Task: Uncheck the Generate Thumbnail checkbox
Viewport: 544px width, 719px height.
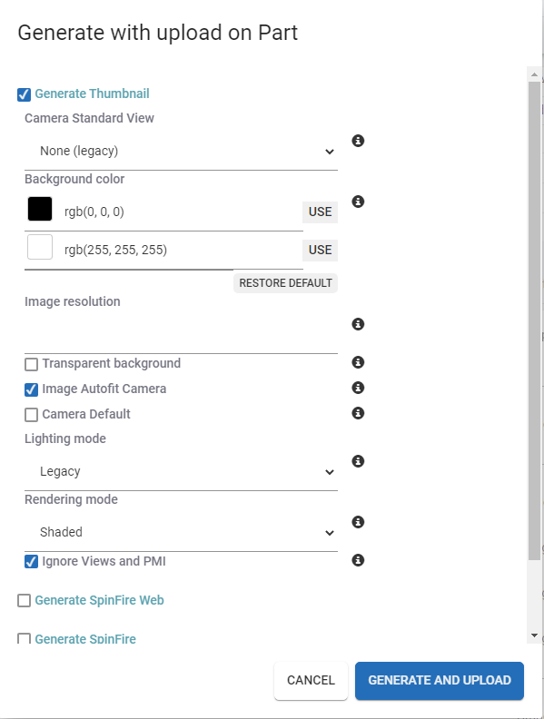Action: pos(24,94)
